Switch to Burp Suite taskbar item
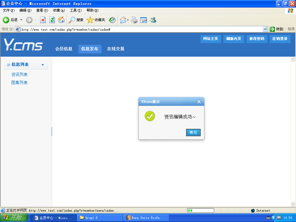Viewport: 296px width, 222px height. [x=146, y=218]
